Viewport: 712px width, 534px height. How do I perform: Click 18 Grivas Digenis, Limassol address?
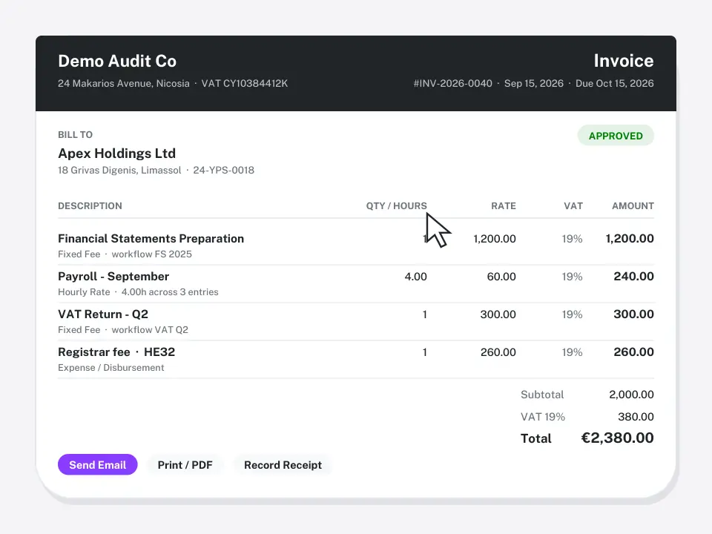tap(119, 171)
